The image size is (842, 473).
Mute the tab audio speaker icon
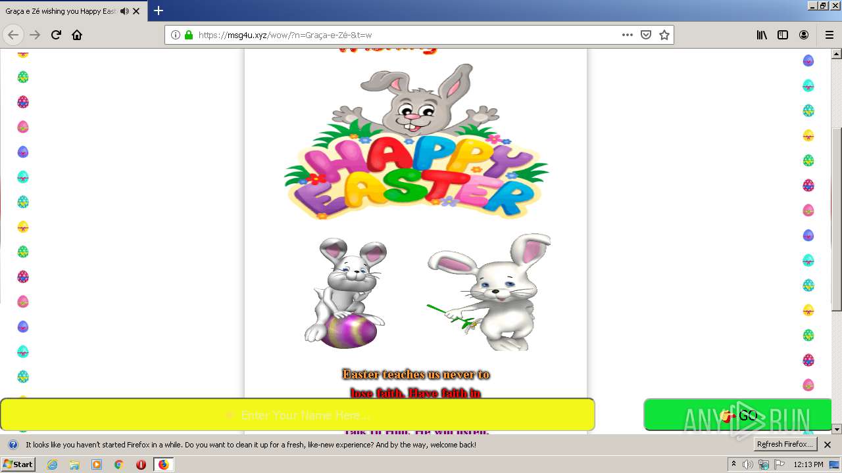(124, 11)
